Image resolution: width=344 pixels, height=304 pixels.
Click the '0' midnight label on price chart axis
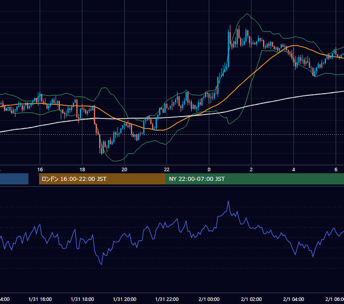pos(209,170)
